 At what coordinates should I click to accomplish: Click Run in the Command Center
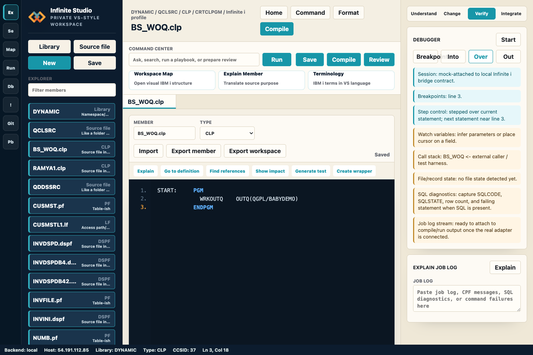click(277, 60)
